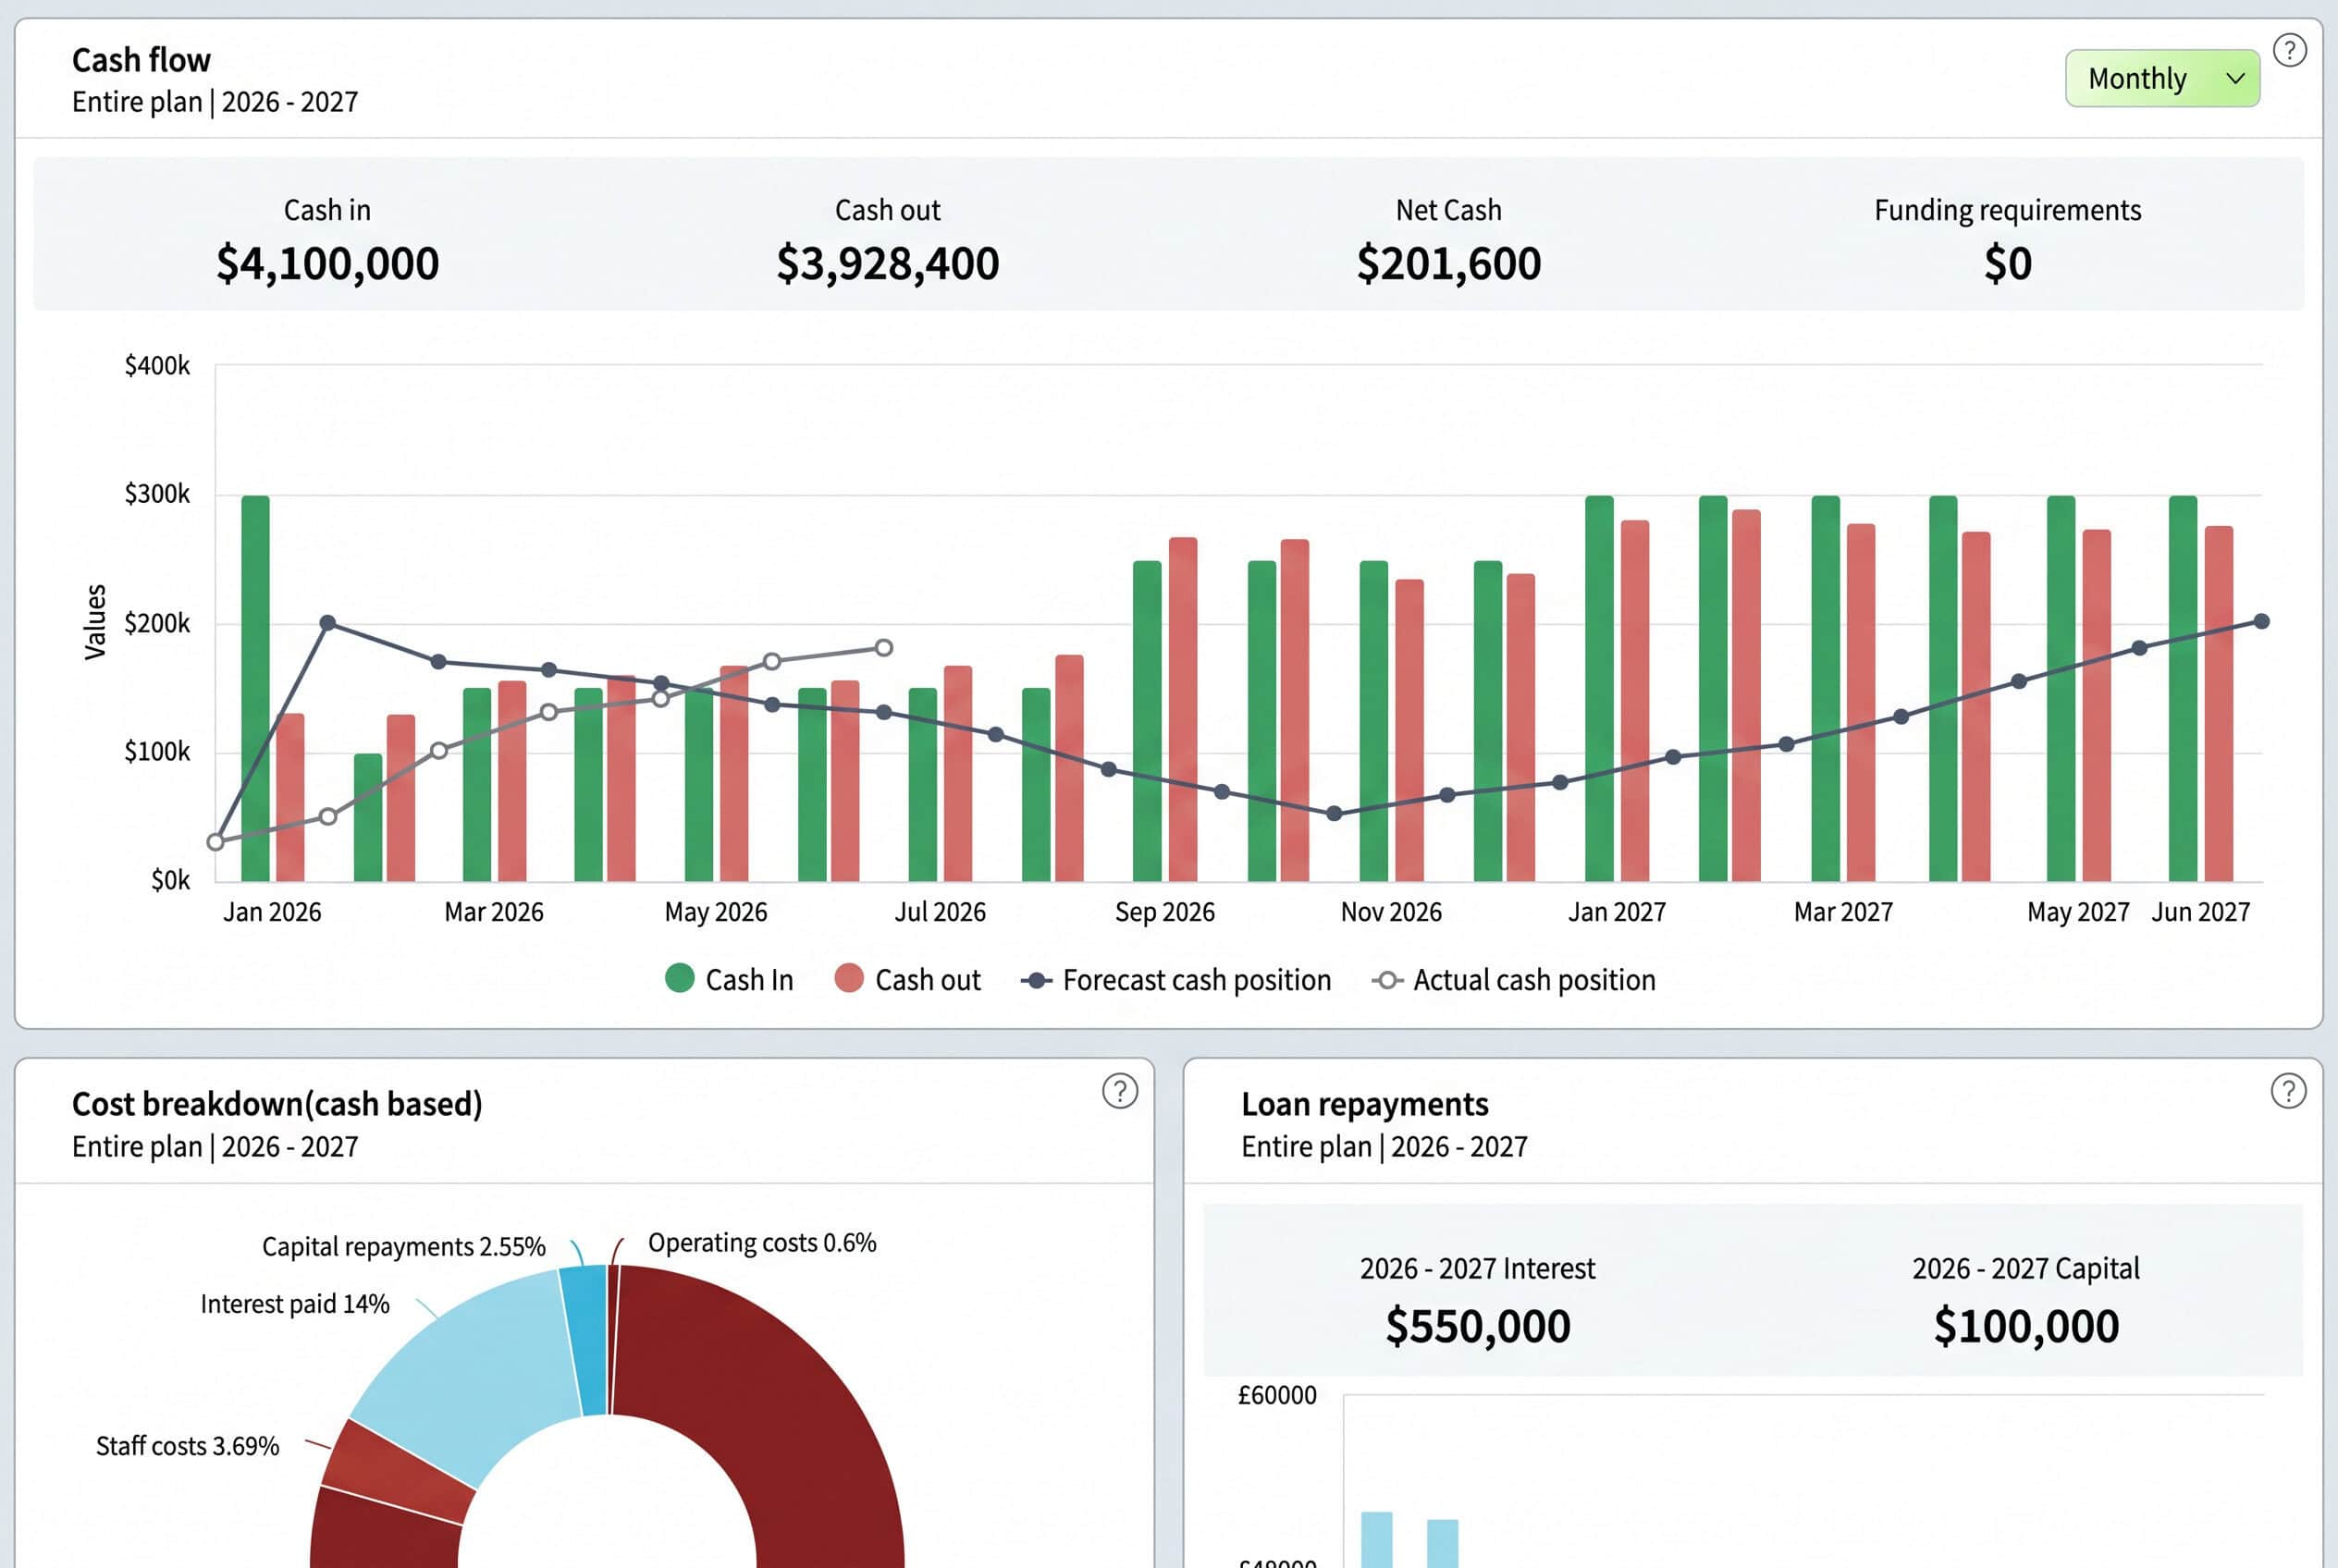Click the dropdown chevron beside Monthly

[x=2235, y=79]
